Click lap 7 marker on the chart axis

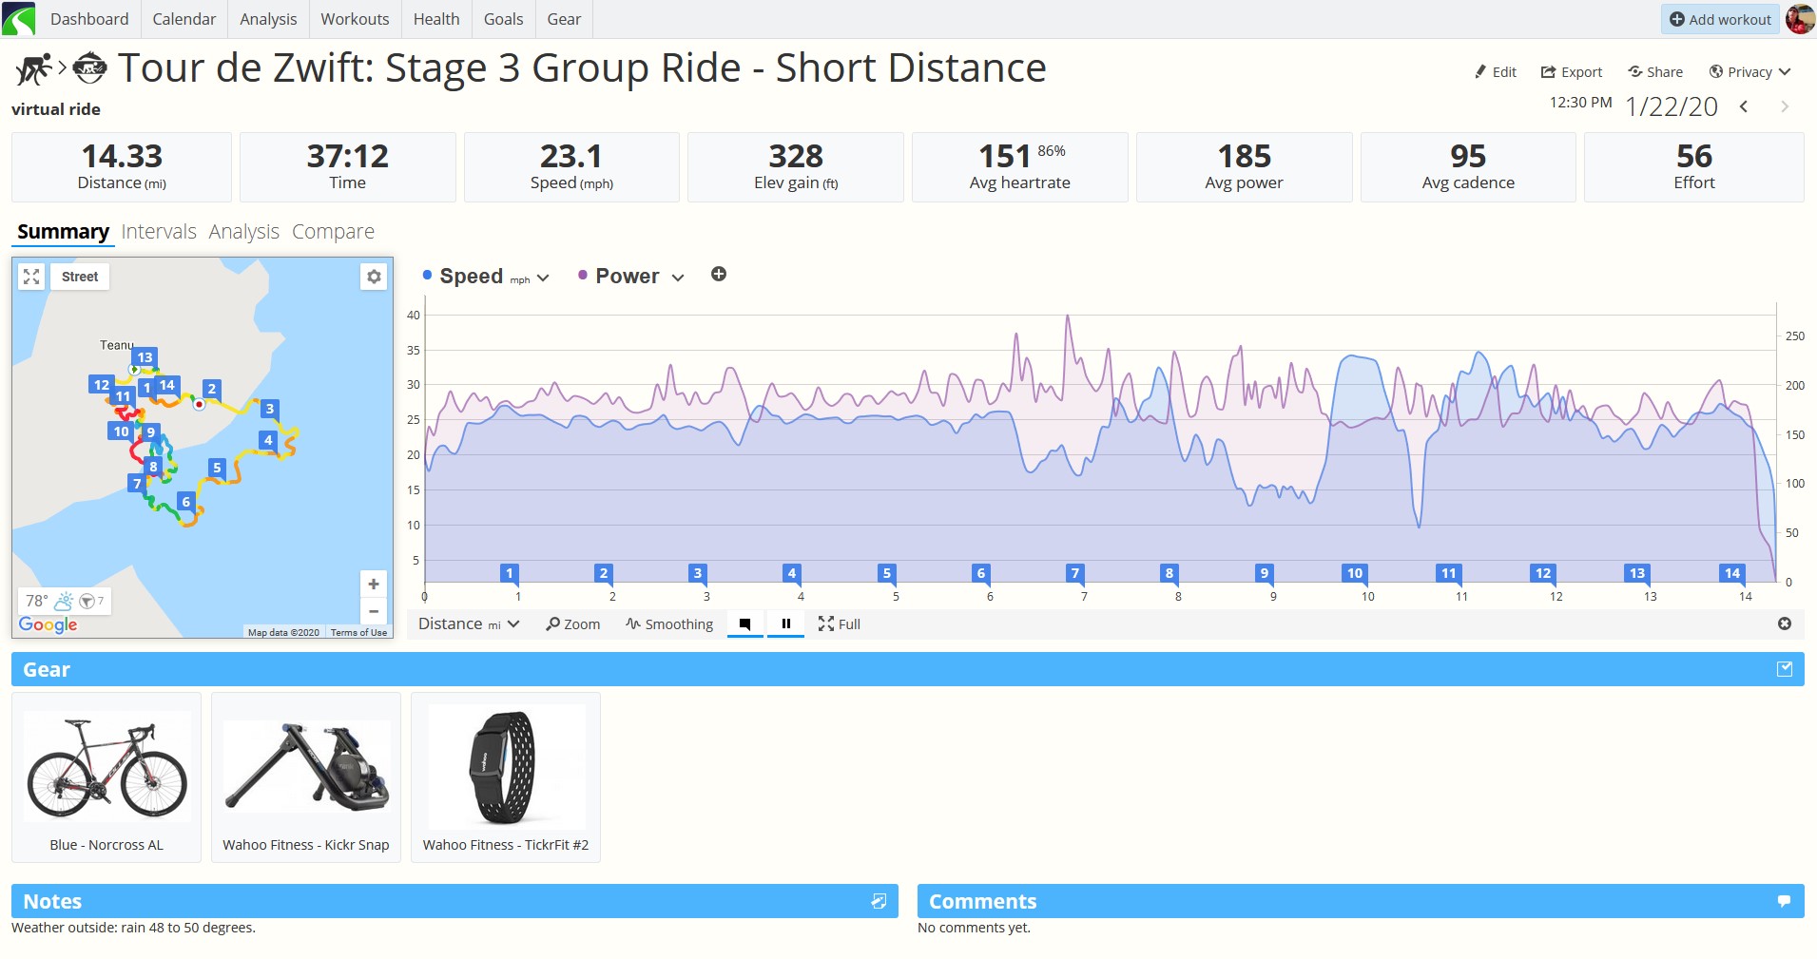tap(1075, 573)
